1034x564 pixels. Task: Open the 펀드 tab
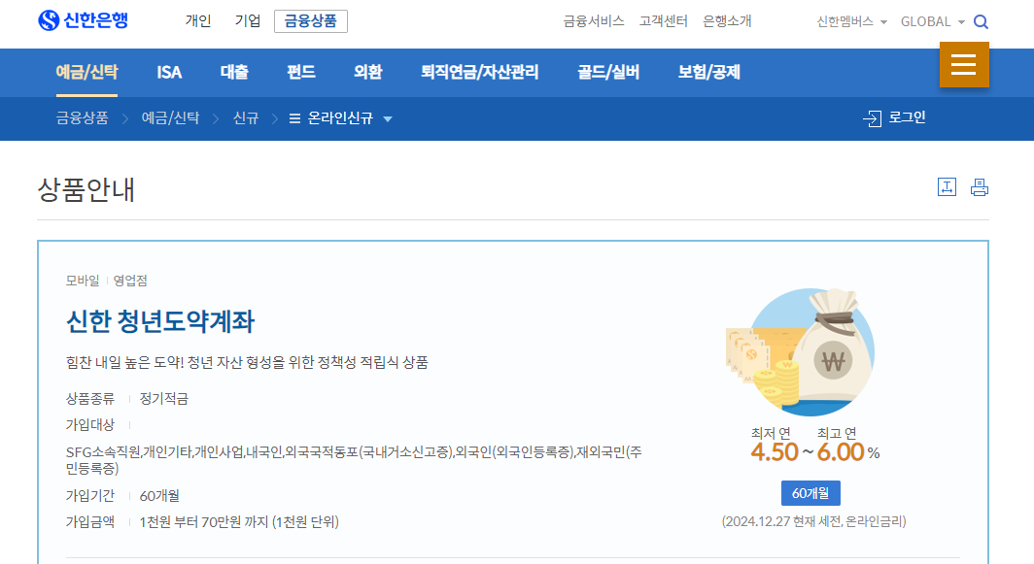[x=300, y=72]
